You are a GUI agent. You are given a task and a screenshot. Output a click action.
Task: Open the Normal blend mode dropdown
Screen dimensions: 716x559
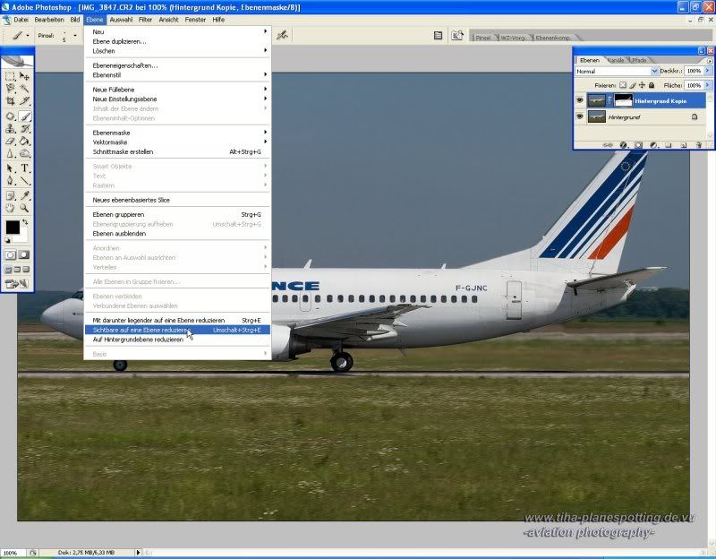tap(654, 72)
